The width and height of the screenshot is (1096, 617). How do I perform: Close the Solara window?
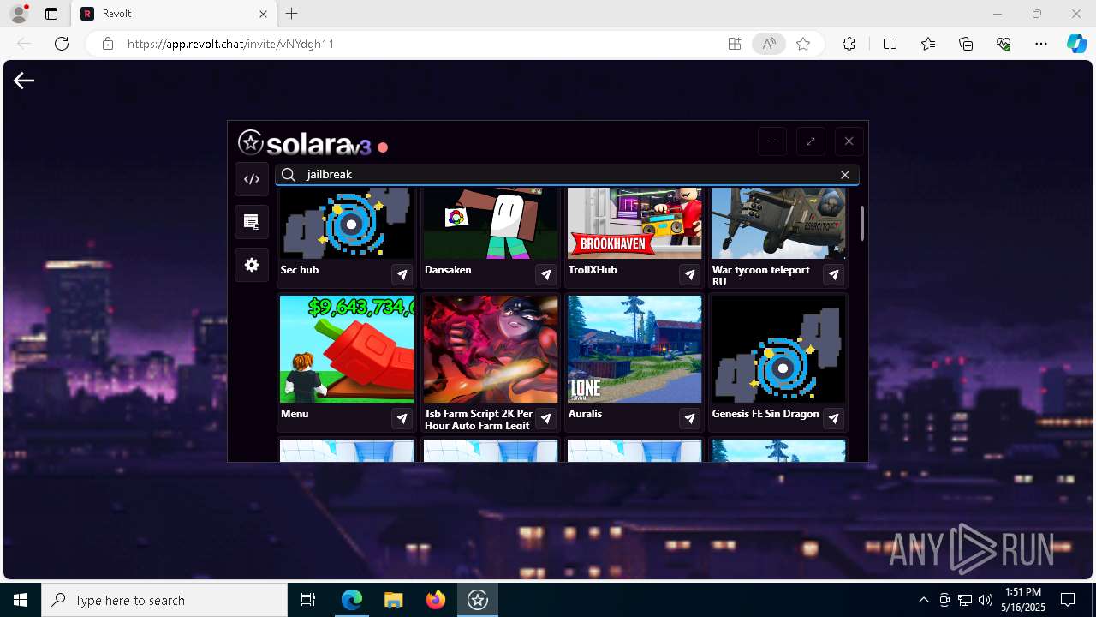click(849, 141)
